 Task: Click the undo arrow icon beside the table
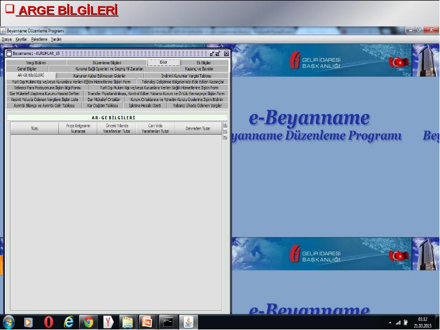click(225, 137)
